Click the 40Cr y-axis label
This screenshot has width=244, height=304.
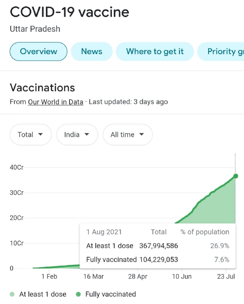click(17, 167)
